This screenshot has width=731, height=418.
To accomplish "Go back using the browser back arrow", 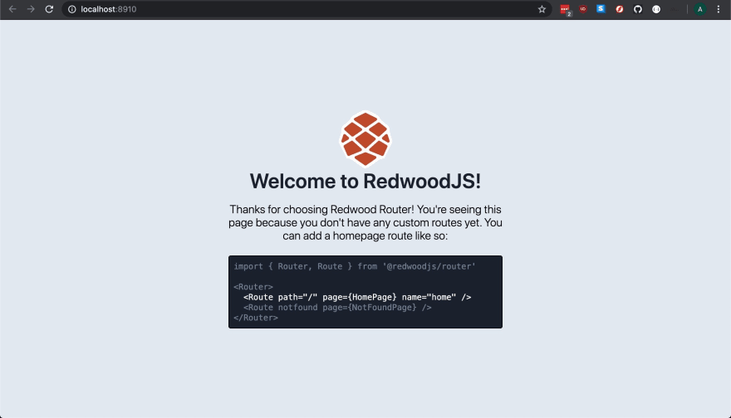I will click(12, 9).
